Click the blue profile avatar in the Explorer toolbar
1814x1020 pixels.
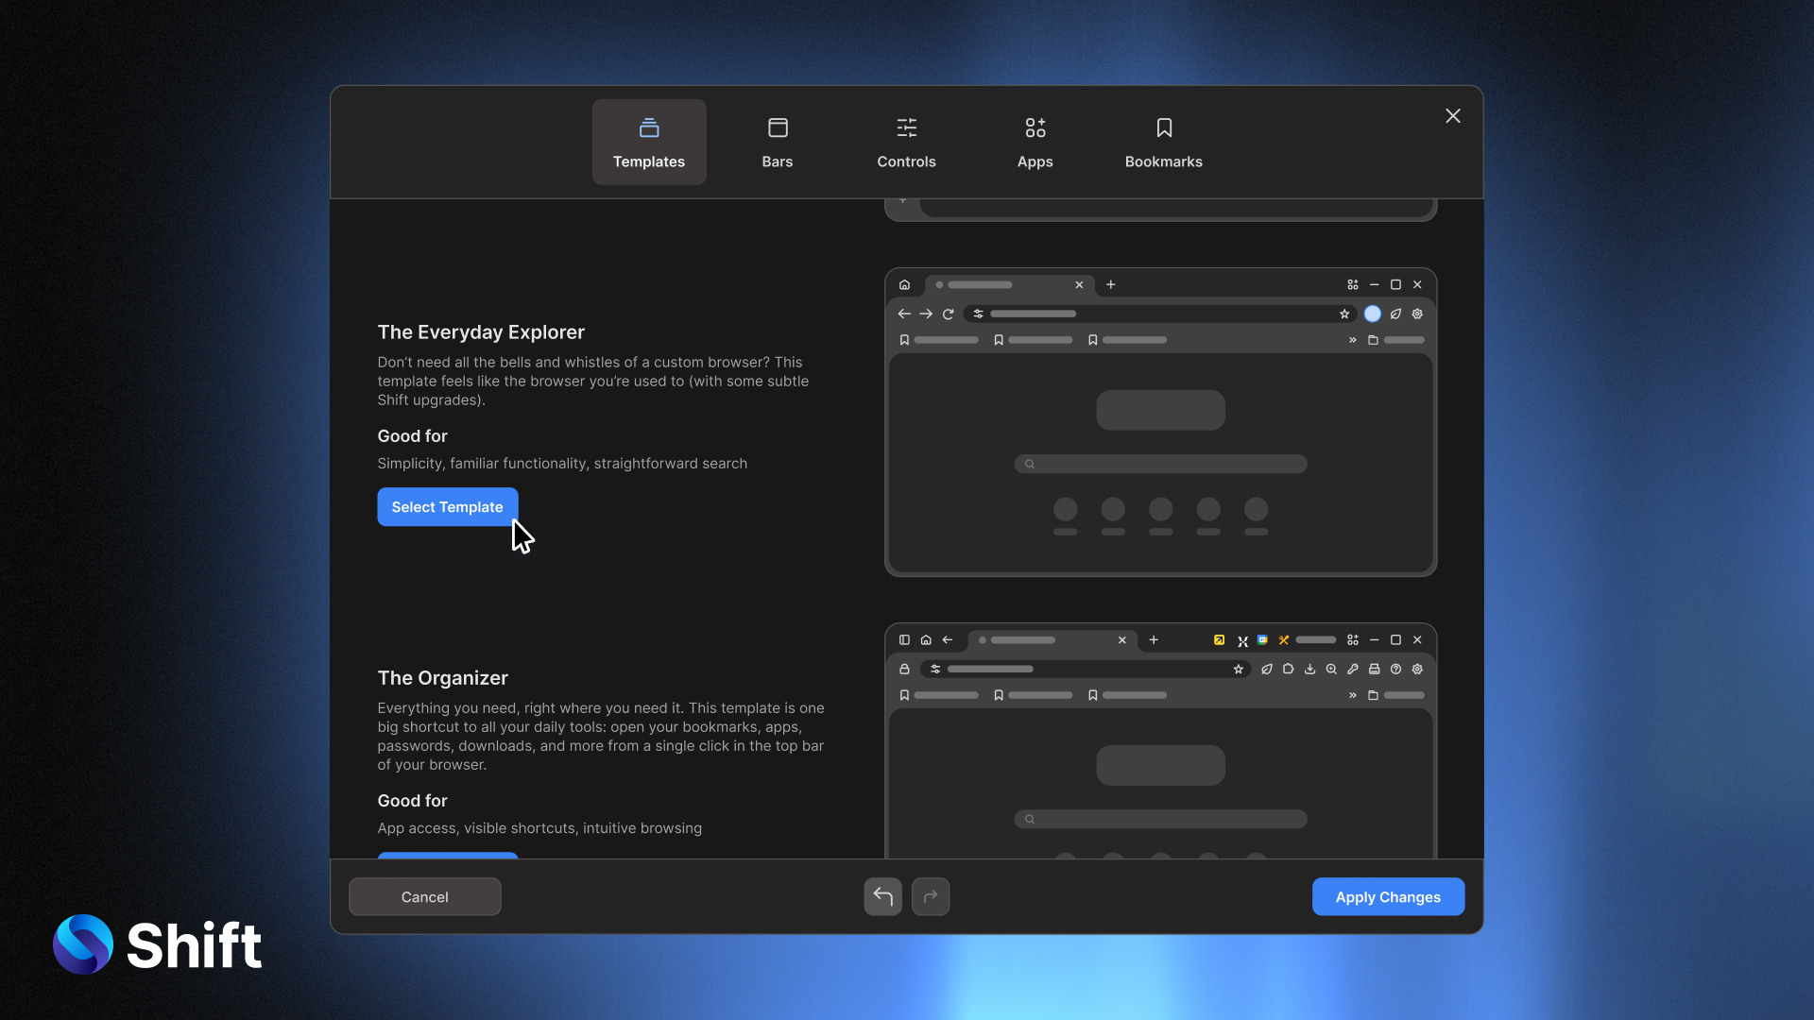point(1373,314)
